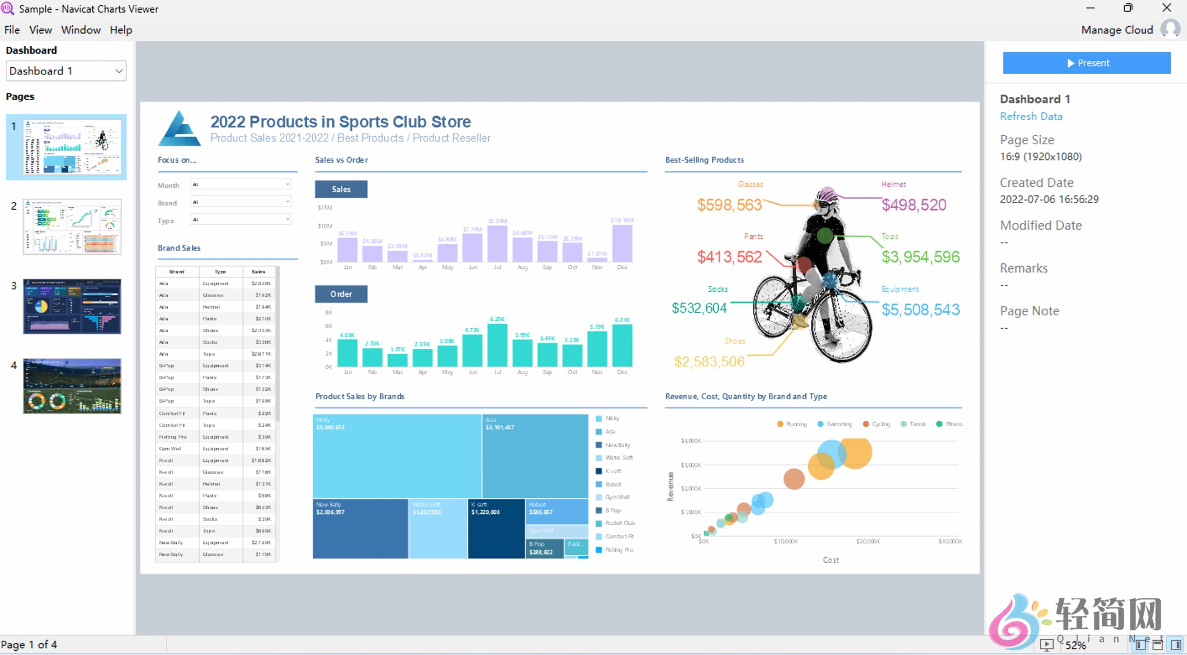This screenshot has height=655, width=1187.
Task: Click the Refresh Data link
Action: [x=1031, y=116]
